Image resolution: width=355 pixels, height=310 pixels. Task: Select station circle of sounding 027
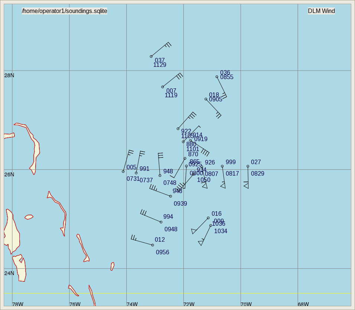pos(248,166)
